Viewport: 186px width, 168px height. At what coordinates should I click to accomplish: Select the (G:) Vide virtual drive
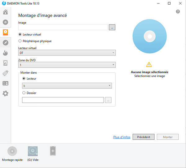[33, 151]
